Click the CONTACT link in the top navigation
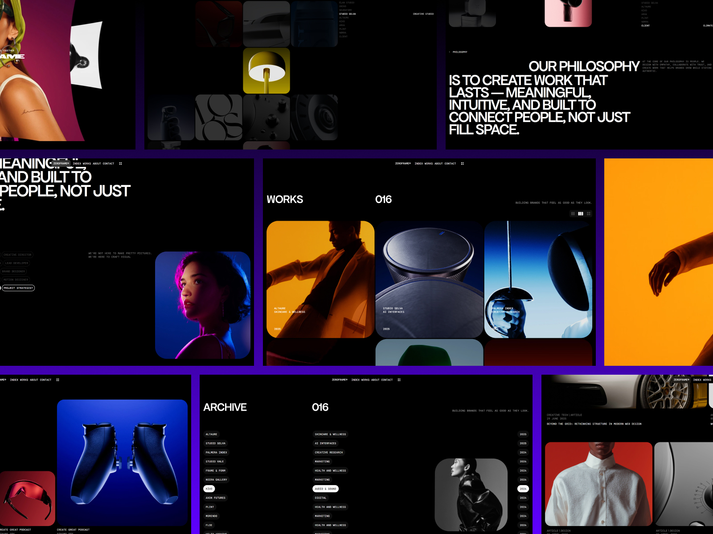Viewport: 713px width, 534px height. [x=450, y=164]
